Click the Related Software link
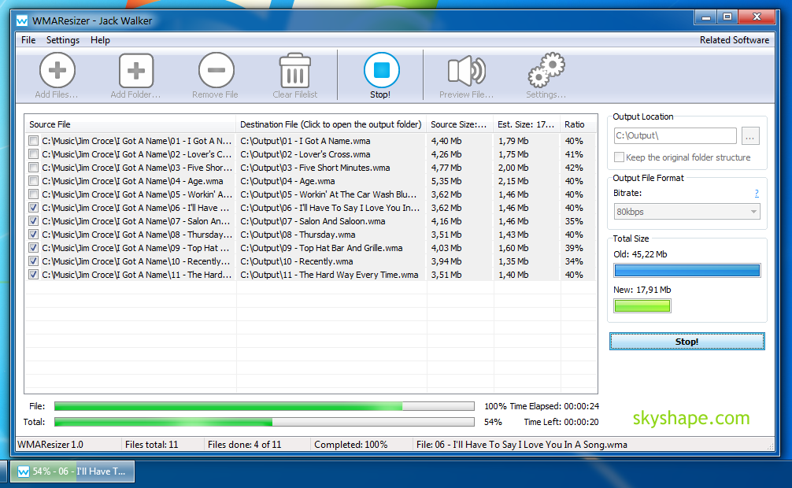Image resolution: width=792 pixels, height=488 pixels. [x=734, y=40]
